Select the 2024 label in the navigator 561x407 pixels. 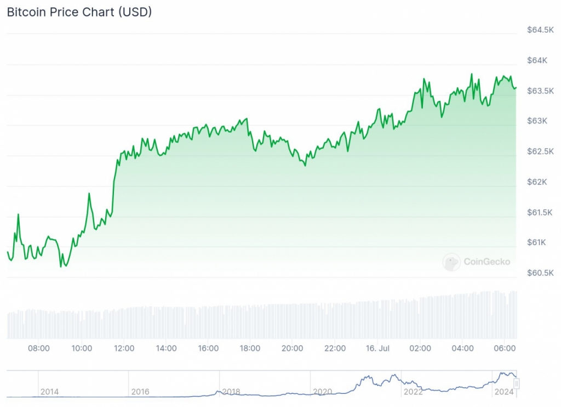pyautogui.click(x=503, y=392)
